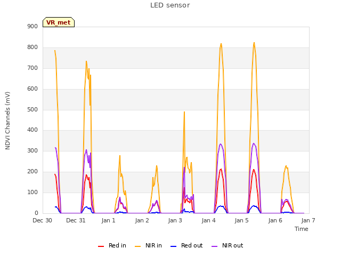This screenshot has height=256, width=341.
Task: Click the 100 y-axis label
Action: [33, 192]
